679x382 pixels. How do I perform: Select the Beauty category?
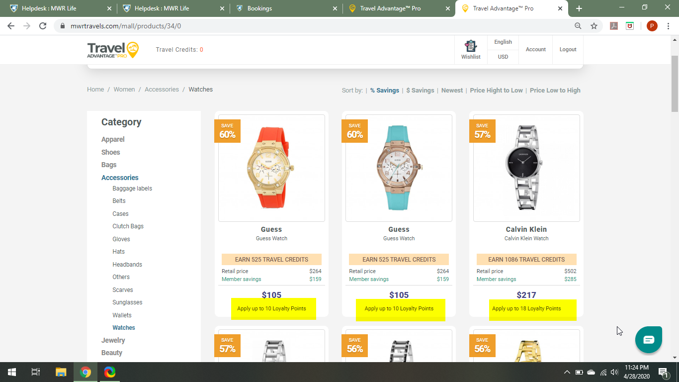point(112,353)
